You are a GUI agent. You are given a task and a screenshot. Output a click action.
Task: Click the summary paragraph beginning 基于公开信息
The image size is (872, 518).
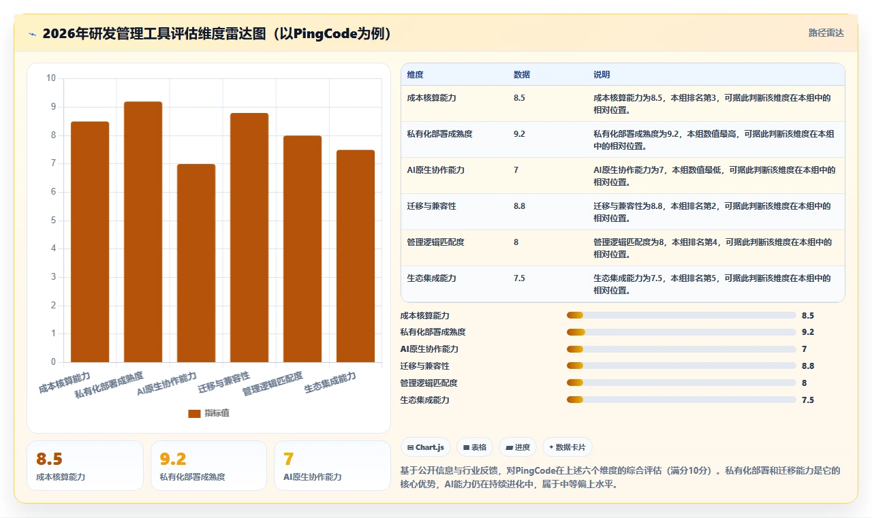(621, 478)
